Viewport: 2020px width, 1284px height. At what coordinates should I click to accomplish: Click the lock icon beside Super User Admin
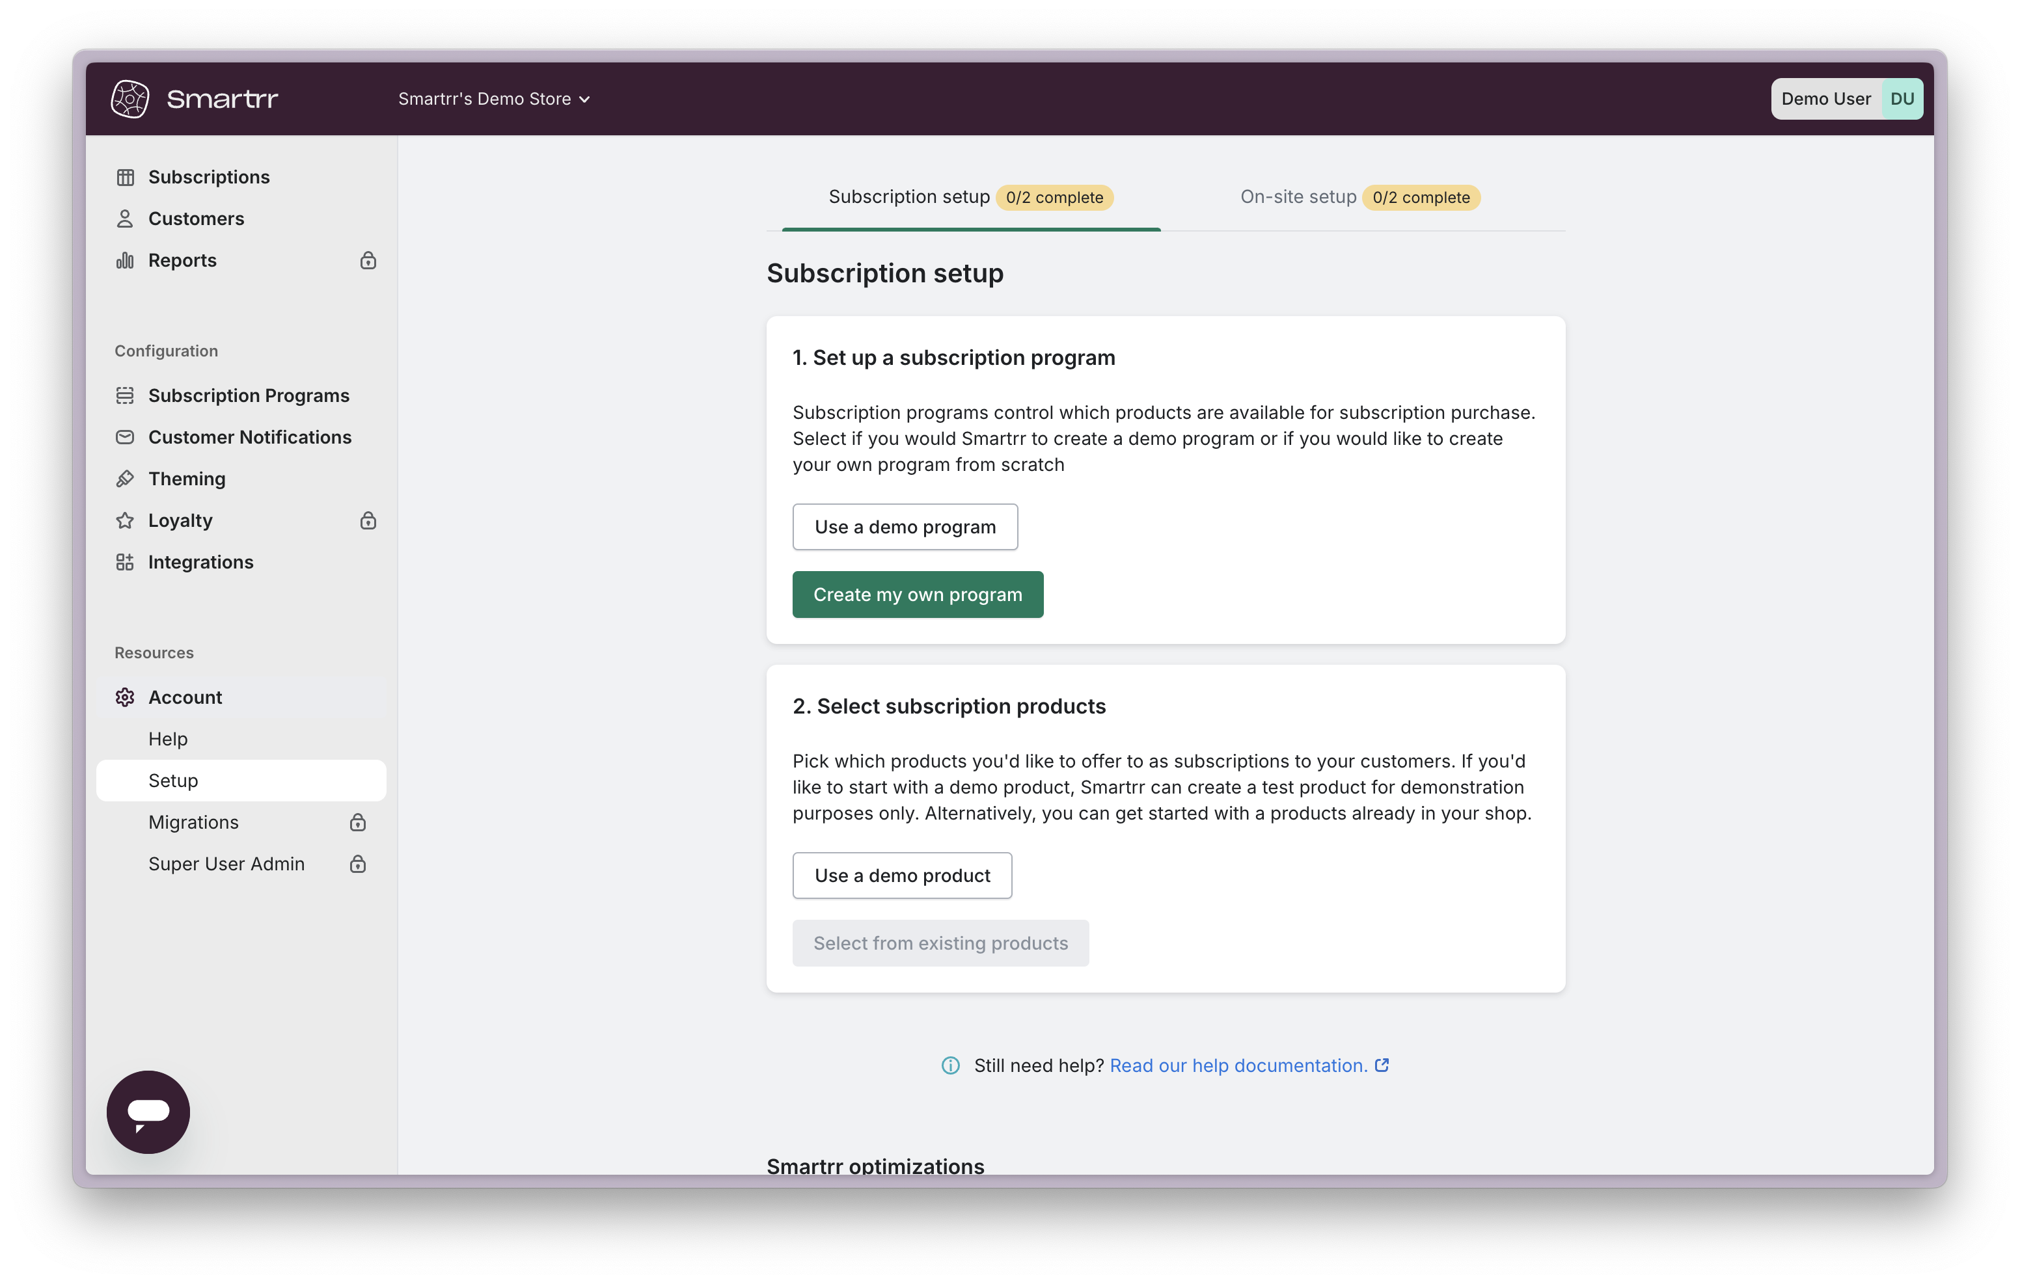358,864
